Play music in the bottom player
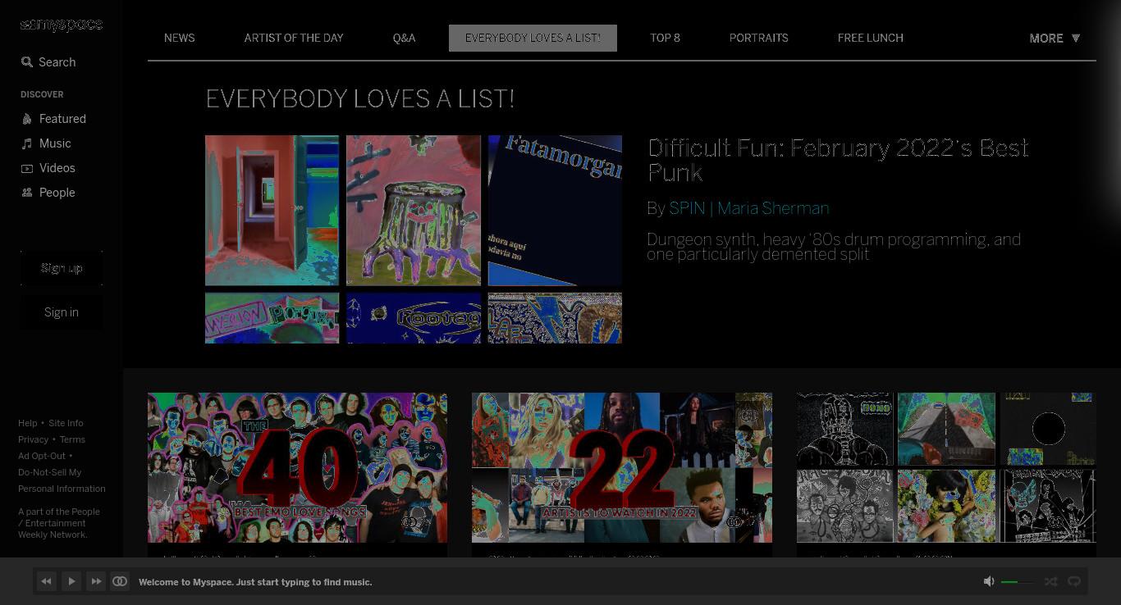1121x605 pixels. tap(71, 581)
